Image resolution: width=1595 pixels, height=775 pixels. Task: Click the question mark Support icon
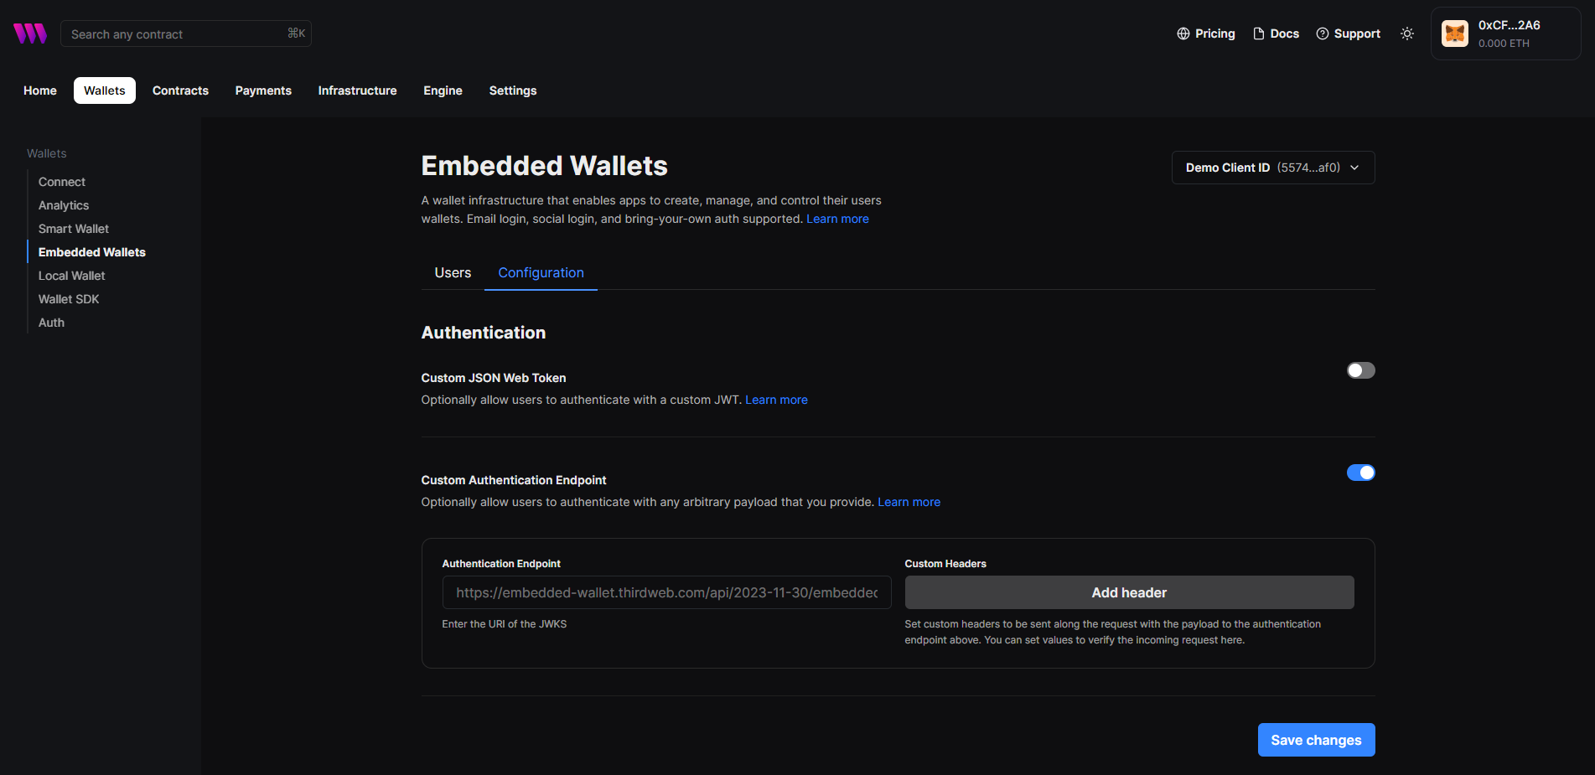(x=1323, y=34)
